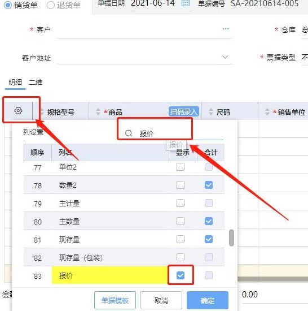Screen dimensions: 308x311
Task: Select the 销货单 radio button
Action: click(x=8, y=5)
